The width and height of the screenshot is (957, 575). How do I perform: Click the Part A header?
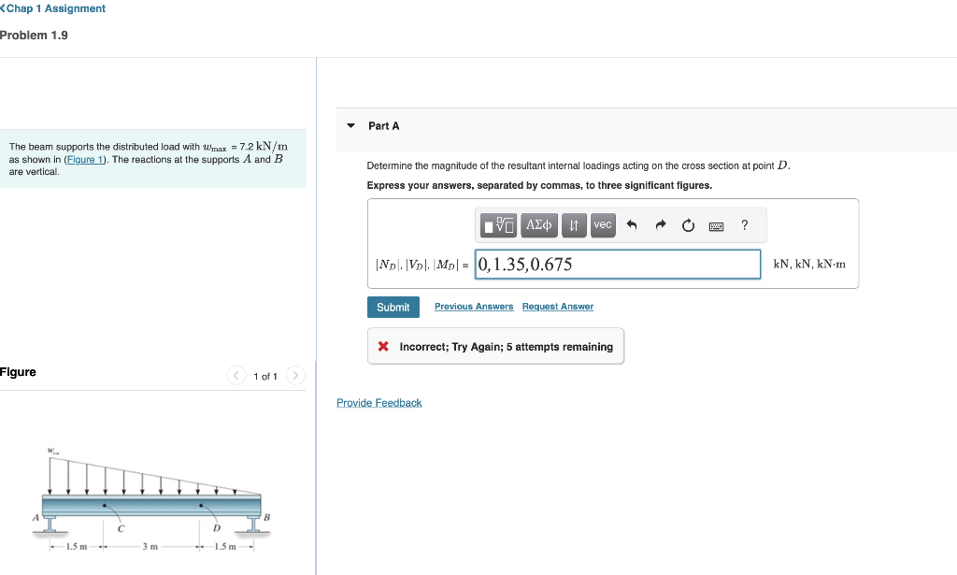[382, 125]
